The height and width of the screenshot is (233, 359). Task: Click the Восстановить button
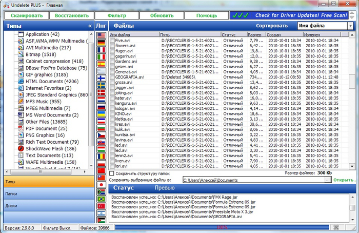(72, 15)
